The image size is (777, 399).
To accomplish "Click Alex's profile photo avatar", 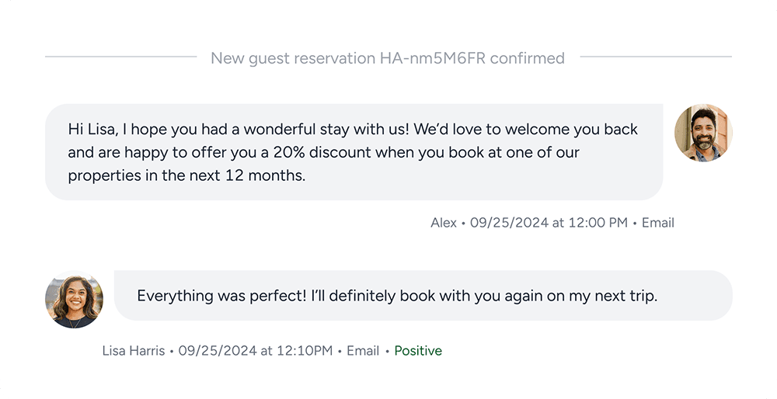I will (x=703, y=133).
